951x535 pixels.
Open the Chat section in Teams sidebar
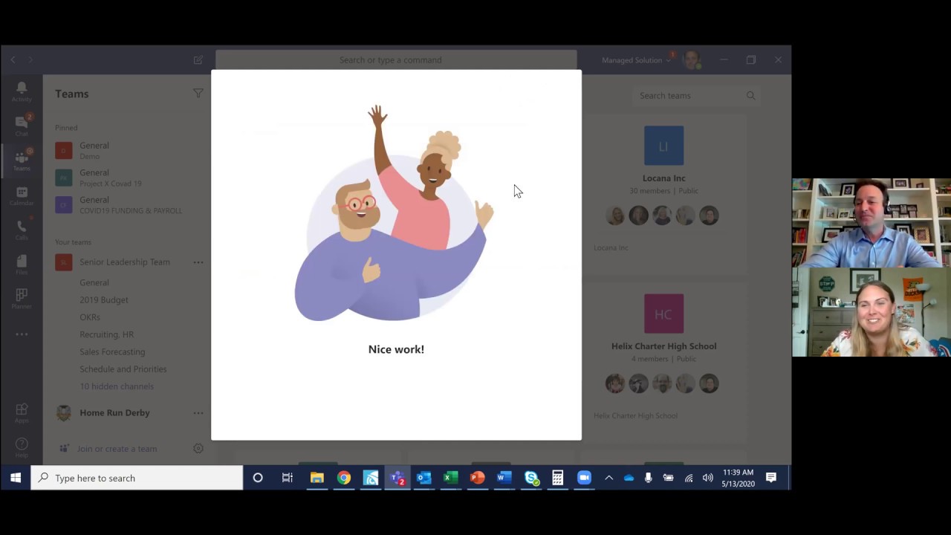point(22,126)
